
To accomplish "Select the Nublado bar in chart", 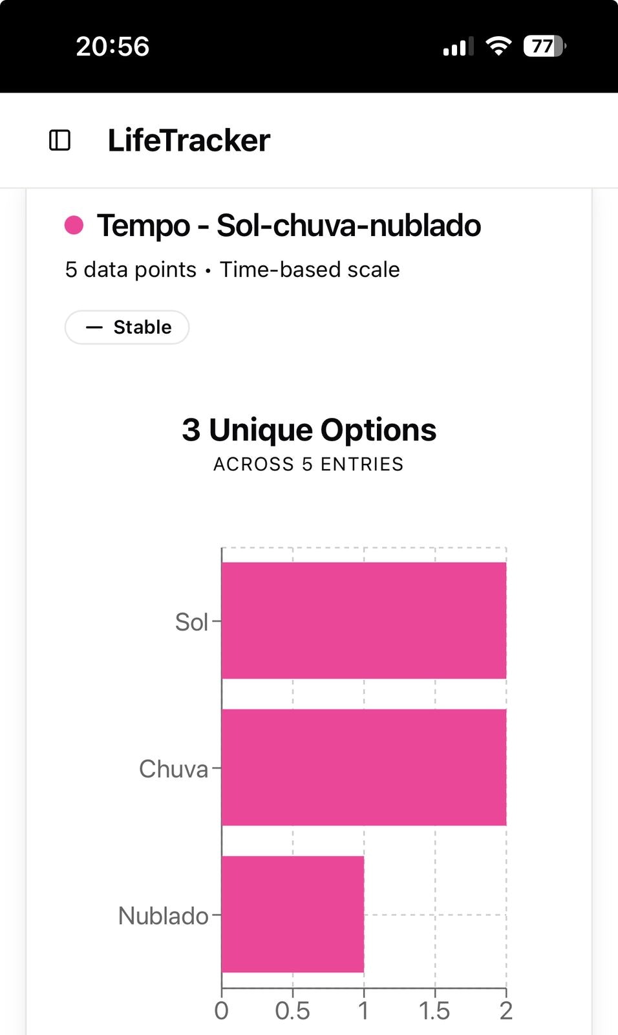I will coord(293,914).
